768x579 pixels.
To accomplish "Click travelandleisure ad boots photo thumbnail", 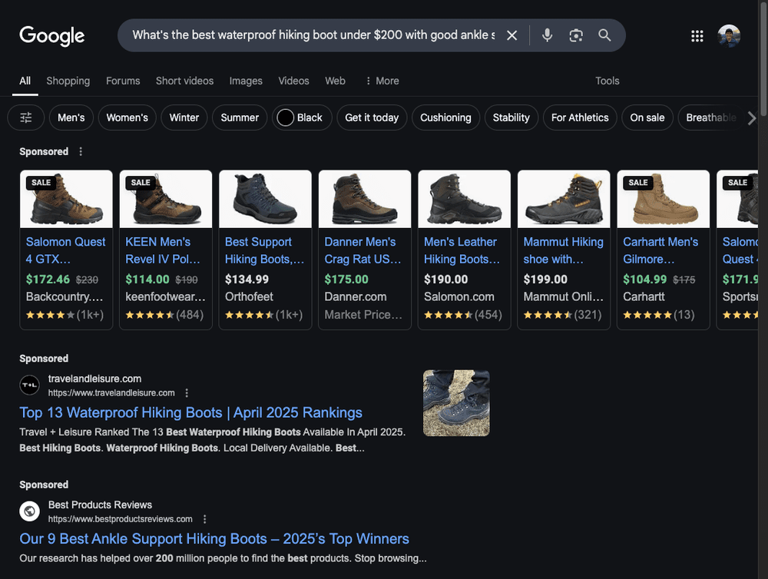I will [x=456, y=403].
